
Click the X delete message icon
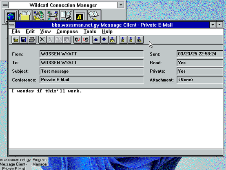point(42,40)
